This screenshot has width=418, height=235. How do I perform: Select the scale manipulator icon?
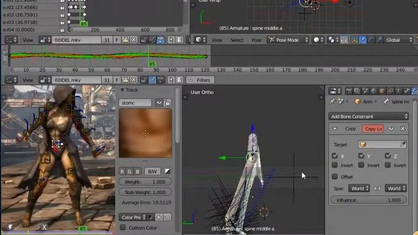[x=379, y=40]
